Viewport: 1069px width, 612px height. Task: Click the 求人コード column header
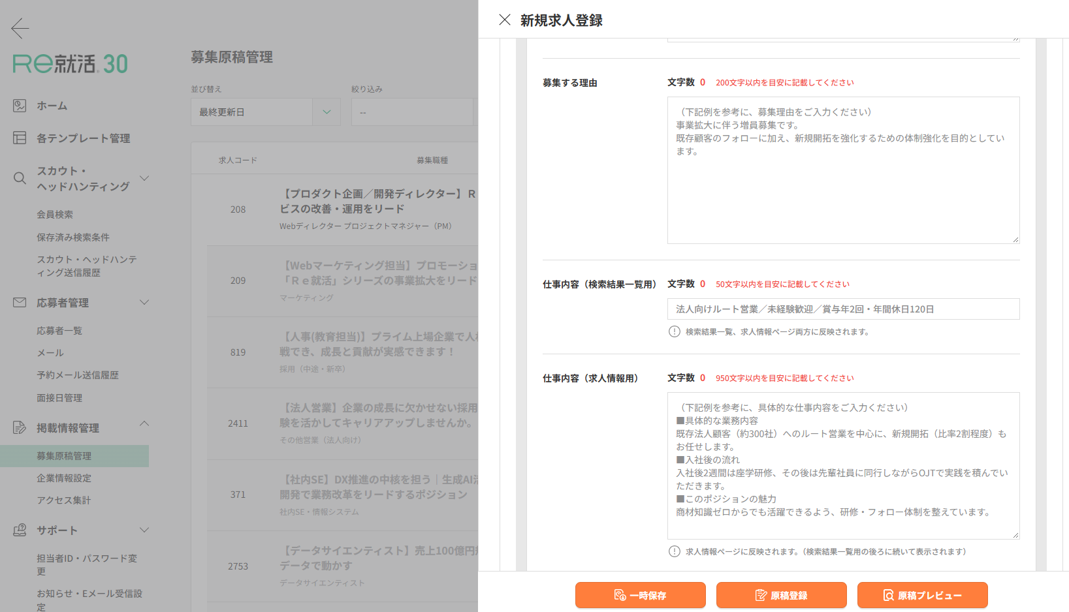point(238,160)
